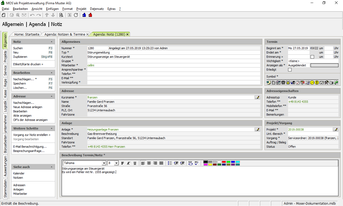Pick the yellow exclamation mark symbol
The height and width of the screenshot is (206, 343).
click(x=317, y=83)
